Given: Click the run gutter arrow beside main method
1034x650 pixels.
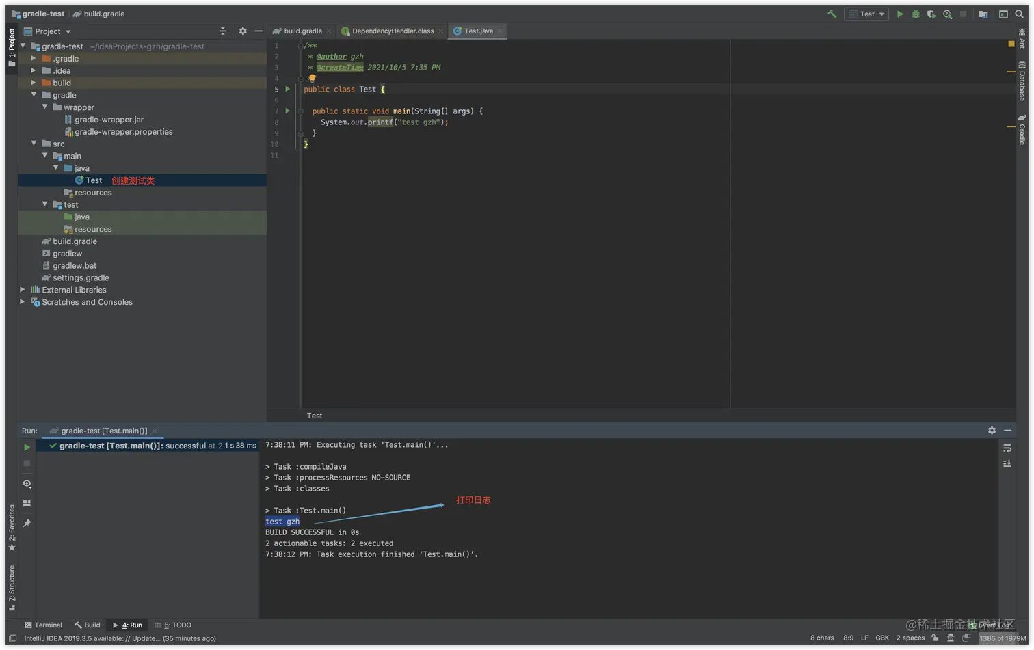Looking at the screenshot, I should (x=288, y=111).
